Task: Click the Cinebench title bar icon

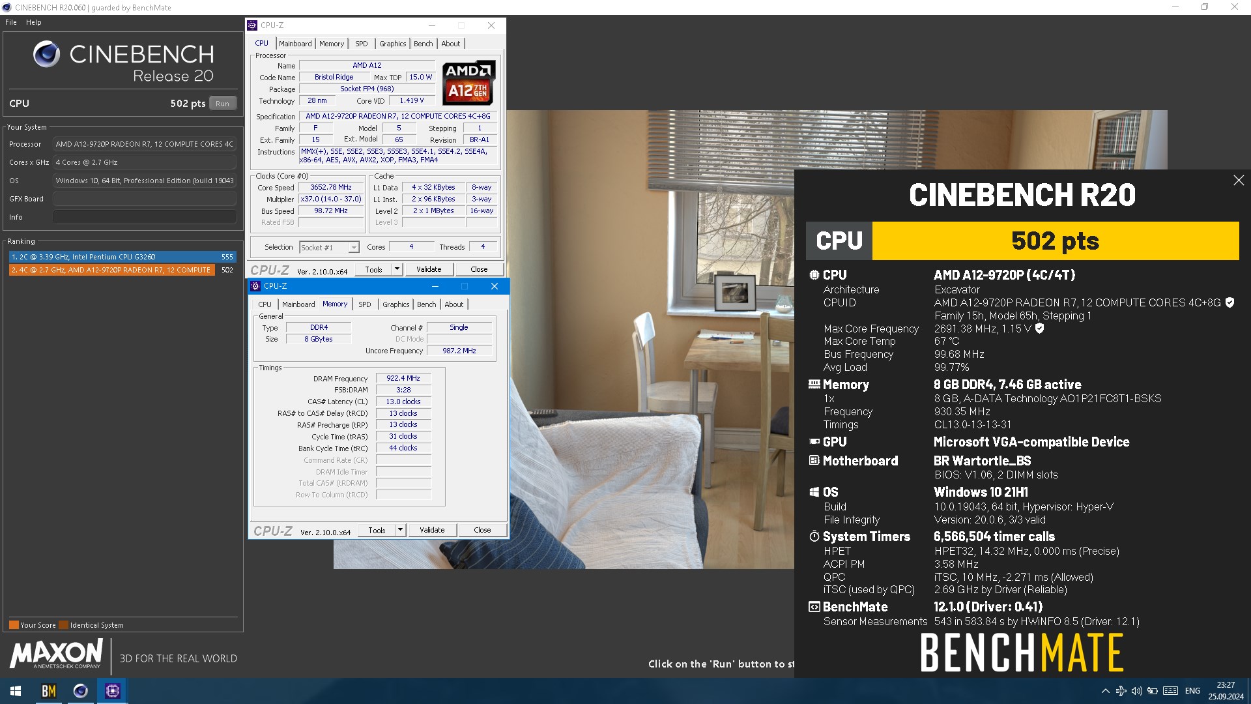Action: pyautogui.click(x=7, y=7)
